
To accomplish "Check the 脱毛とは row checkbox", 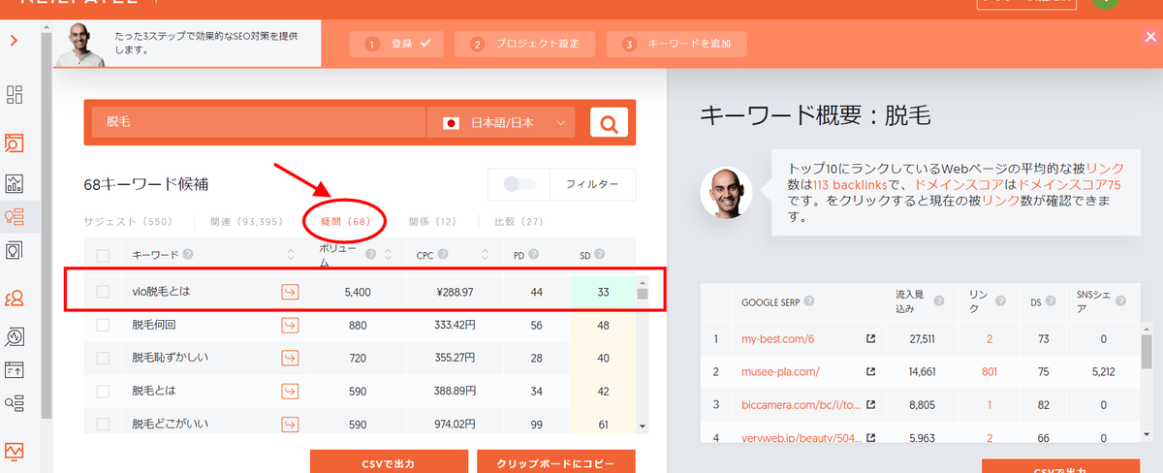I will [x=103, y=391].
